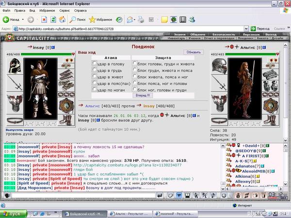Open the Персонаж game menu
The width and height of the screenshot is (291, 218).
pyautogui.click(x=251, y=34)
